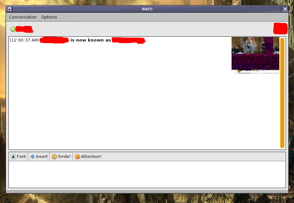Close the Matti conversation window
Screen dimensions: 294x203
pyautogui.click(x=285, y=9)
